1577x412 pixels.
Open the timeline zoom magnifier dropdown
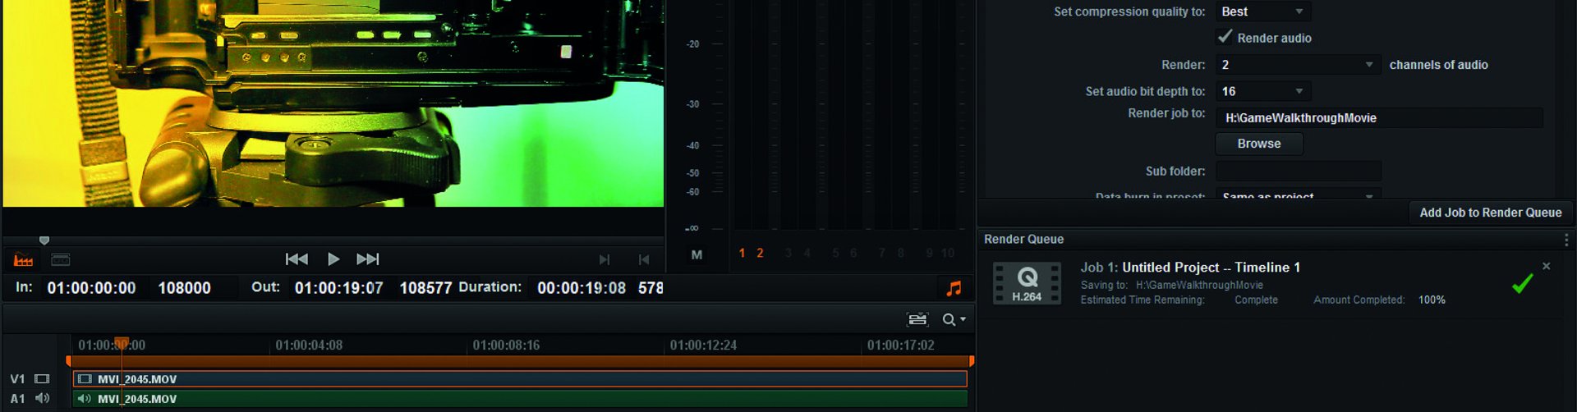[954, 319]
